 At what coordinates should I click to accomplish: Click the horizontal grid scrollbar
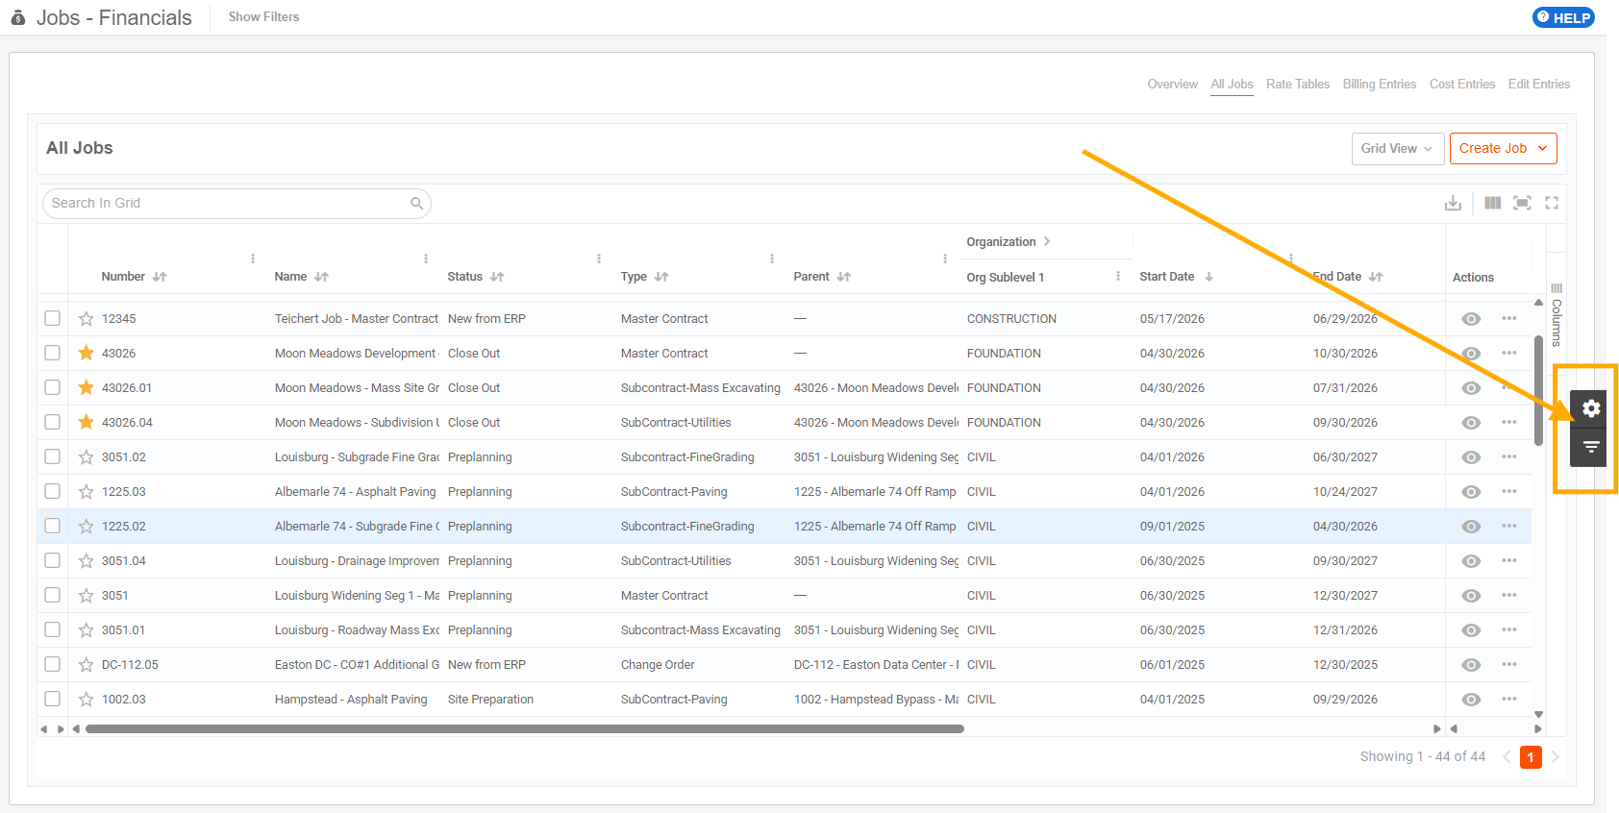pos(525,728)
